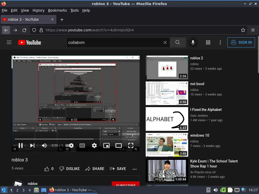The image size is (259, 194).
Task: Open the roblox channel name link
Action: coord(33,184)
